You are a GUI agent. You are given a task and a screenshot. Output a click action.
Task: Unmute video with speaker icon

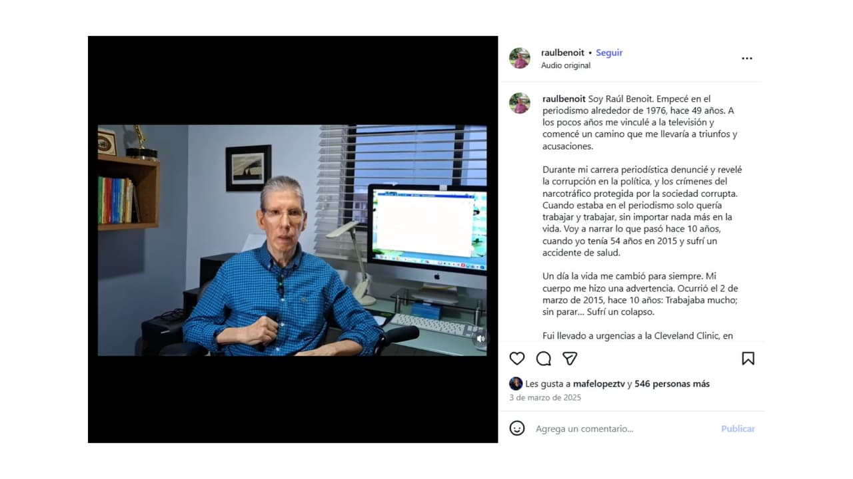pos(480,339)
